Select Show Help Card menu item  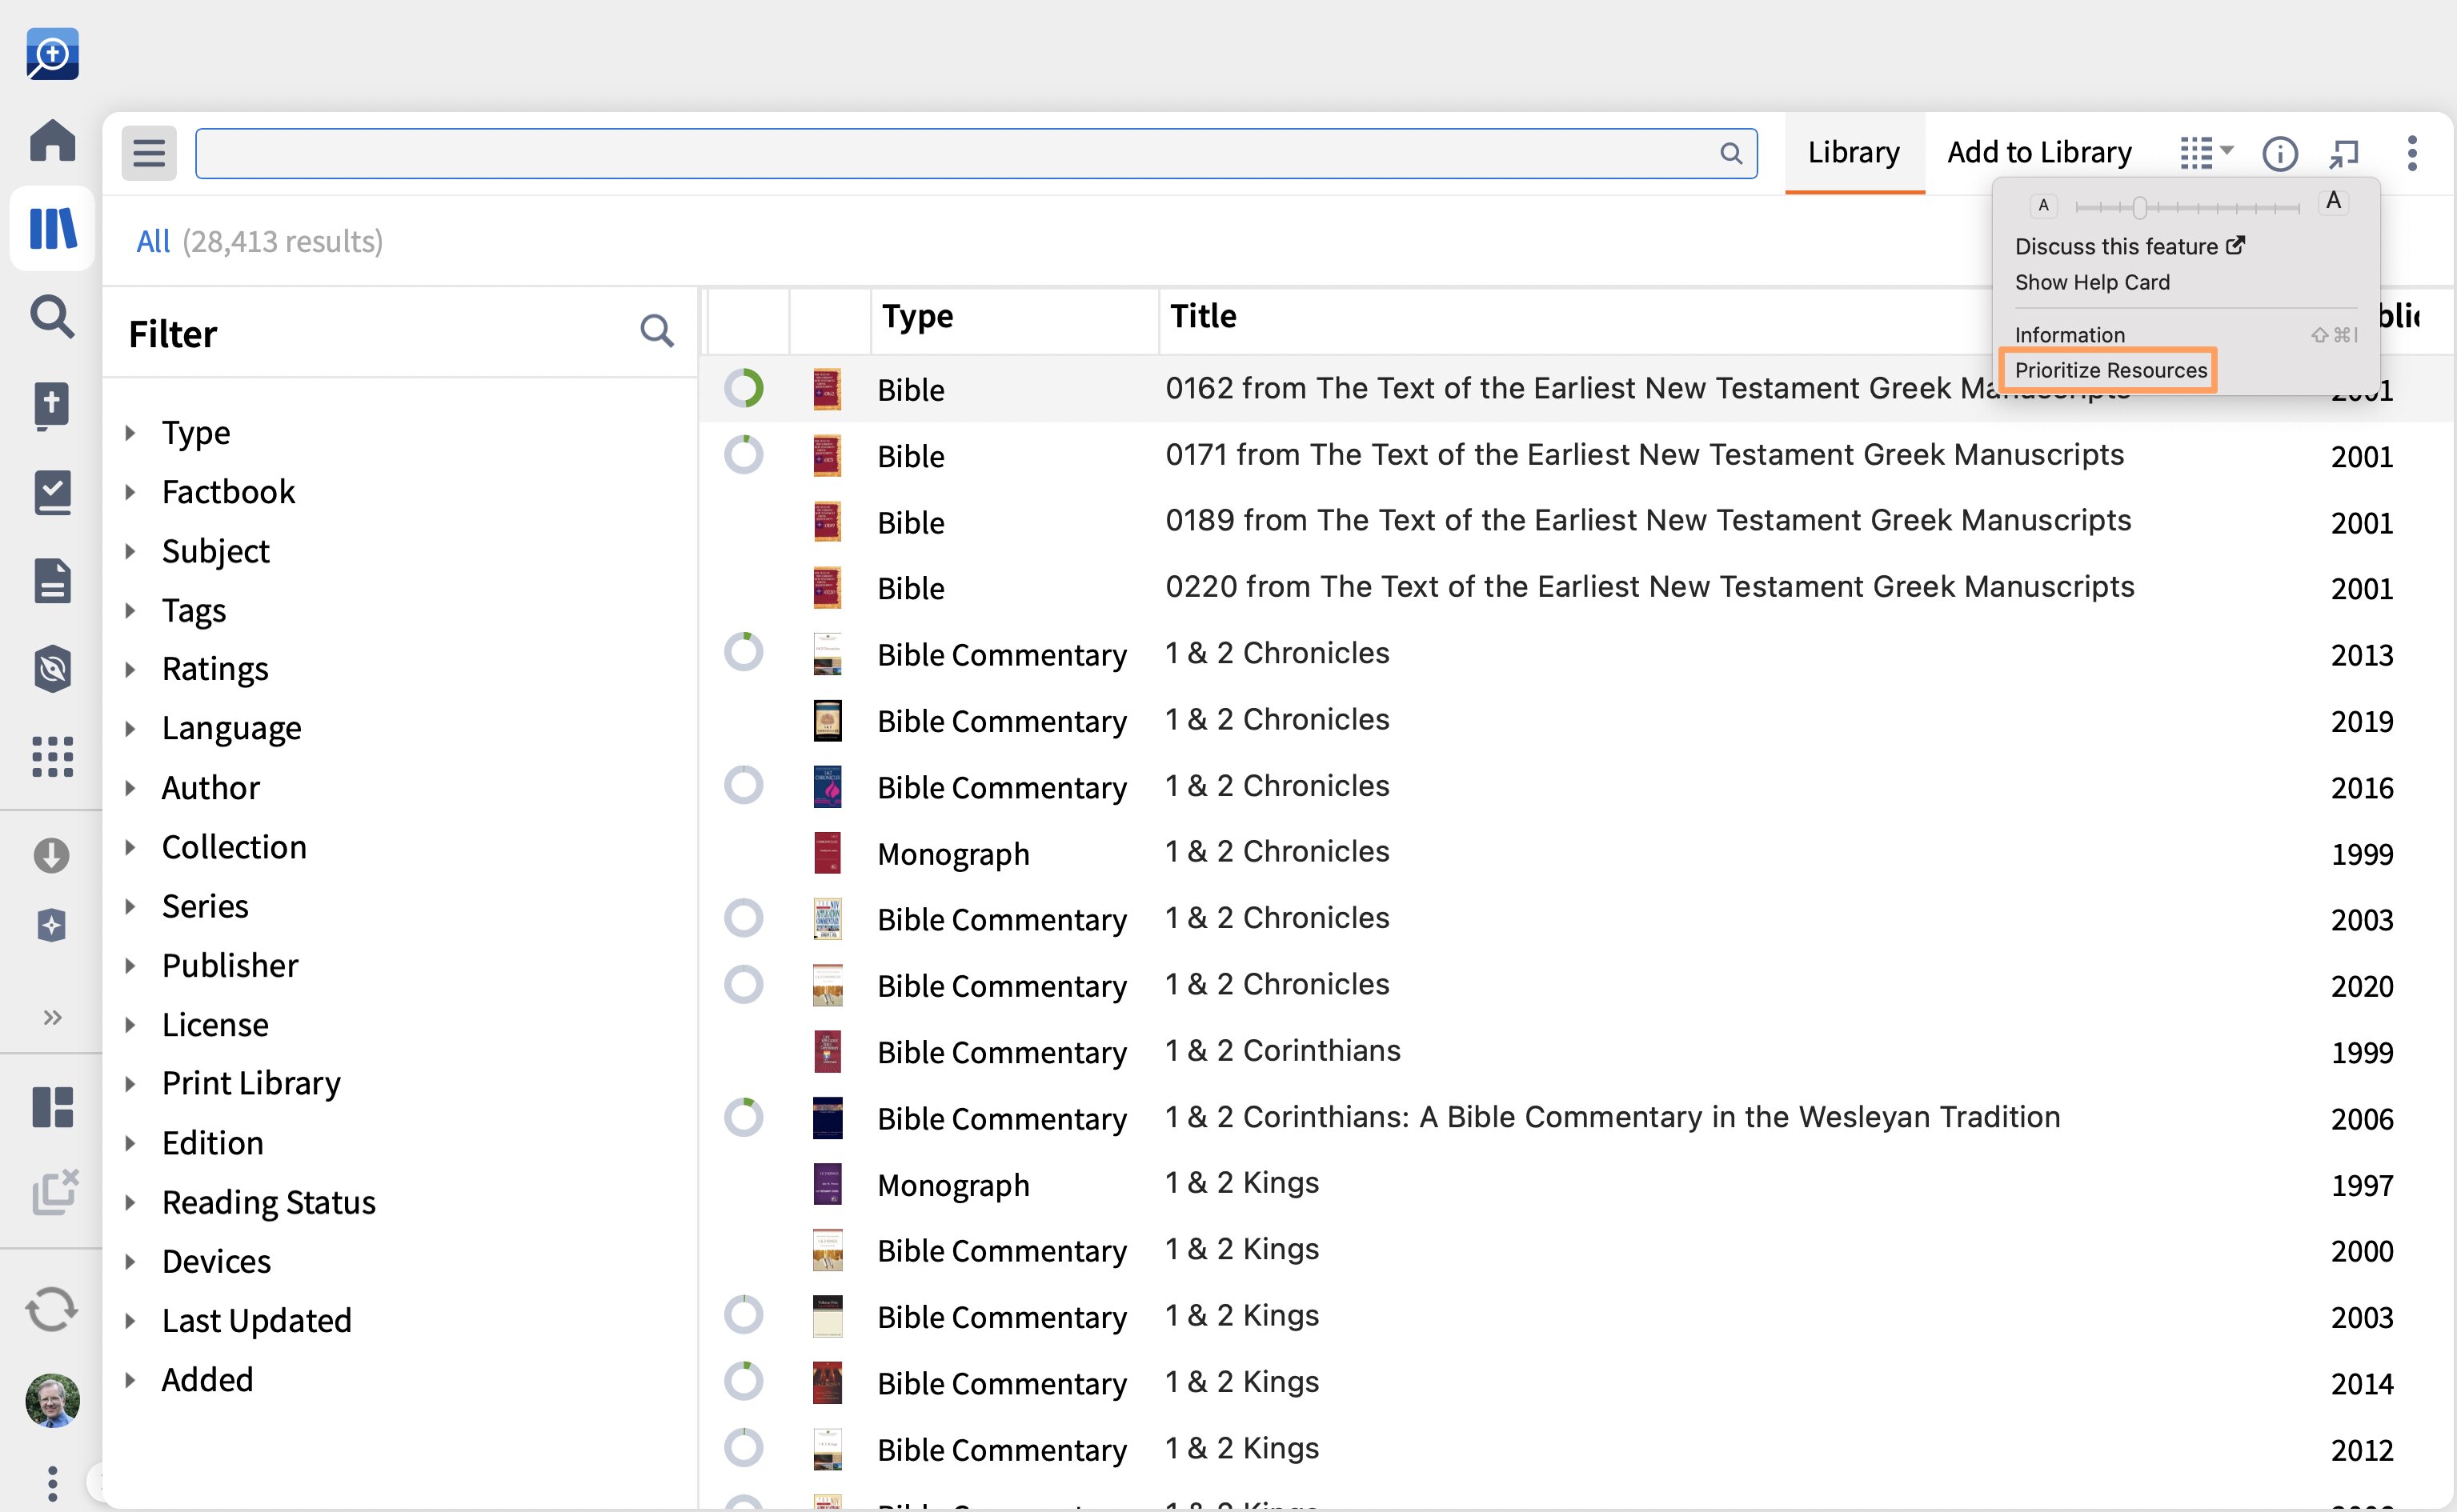tap(2092, 282)
